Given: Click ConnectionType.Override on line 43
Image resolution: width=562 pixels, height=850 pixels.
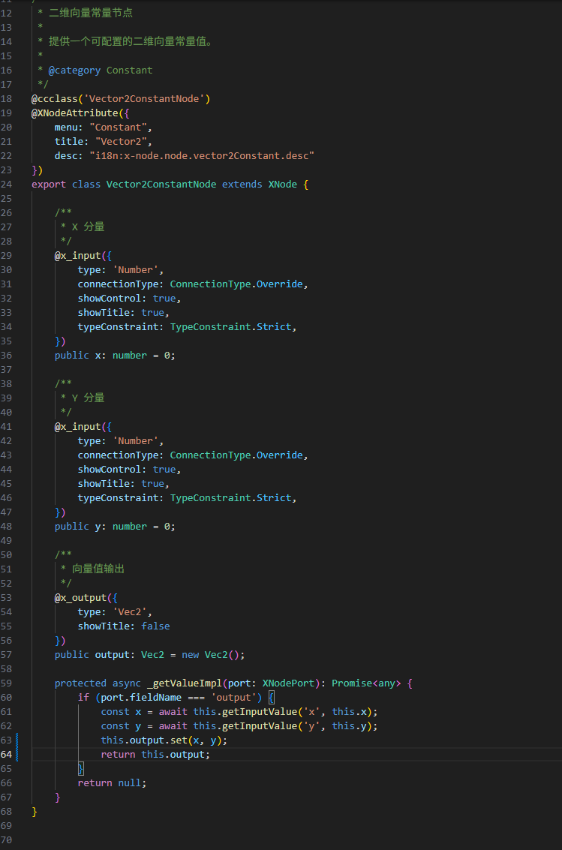Looking at the screenshot, I should coord(236,455).
